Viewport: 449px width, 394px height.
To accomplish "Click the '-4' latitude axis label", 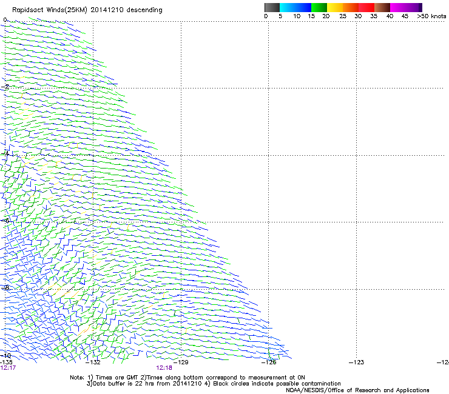I will point(5,153).
